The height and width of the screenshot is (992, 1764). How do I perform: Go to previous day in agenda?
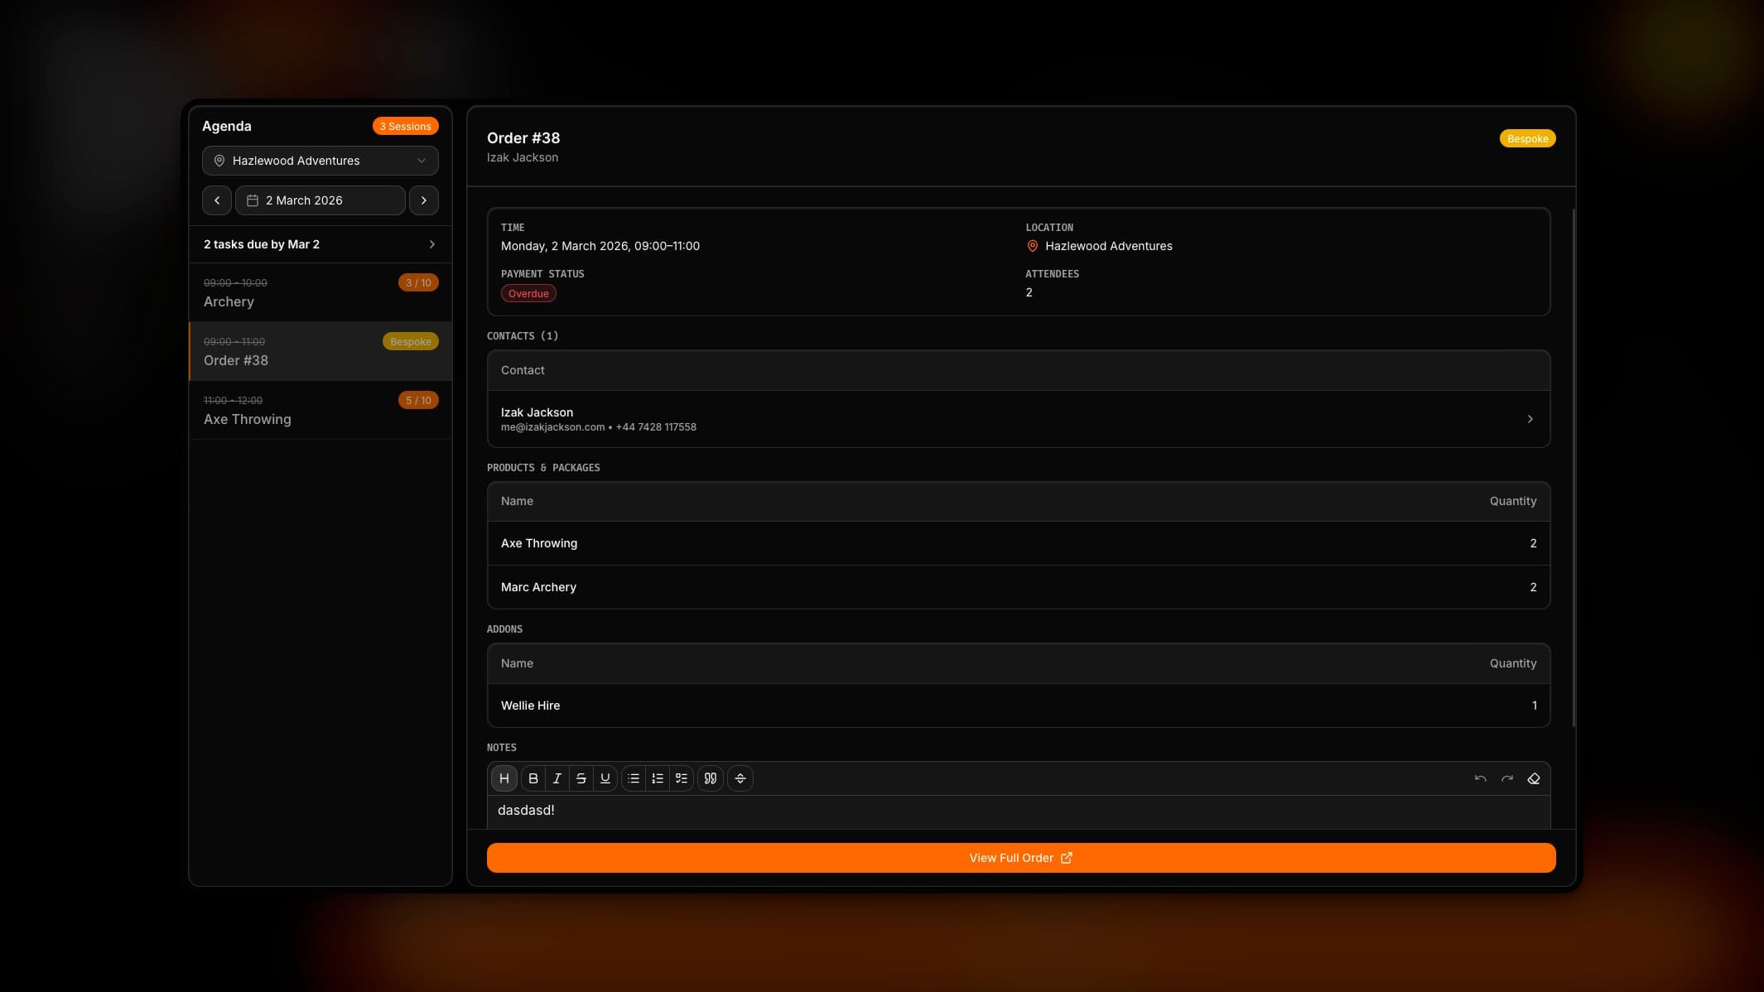217,200
